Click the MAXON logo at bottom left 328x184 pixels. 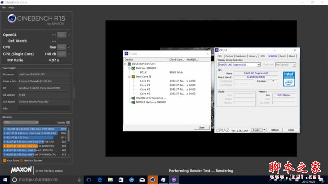point(21,170)
